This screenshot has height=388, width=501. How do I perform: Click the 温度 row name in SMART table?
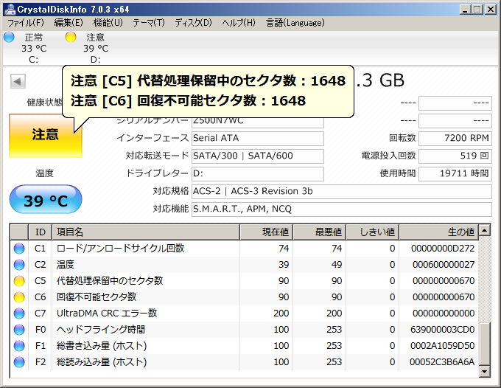click(x=65, y=265)
